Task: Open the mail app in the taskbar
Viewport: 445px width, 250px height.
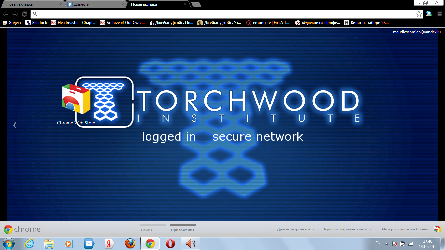Action: click(x=89, y=243)
